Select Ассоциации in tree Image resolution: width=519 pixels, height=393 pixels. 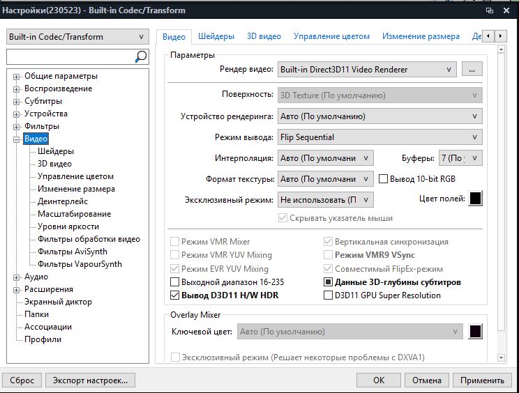pyautogui.click(x=48, y=327)
